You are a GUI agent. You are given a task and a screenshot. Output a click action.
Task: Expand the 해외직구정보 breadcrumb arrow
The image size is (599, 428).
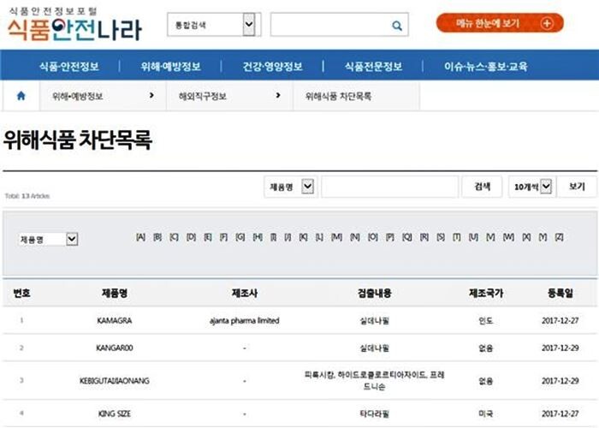click(278, 96)
